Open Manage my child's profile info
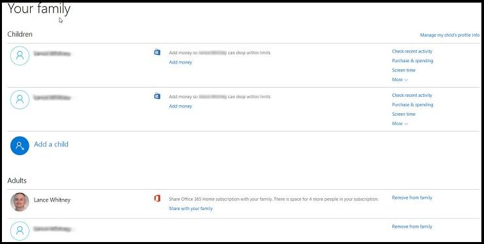Image resolution: width=484 pixels, height=244 pixels. [x=450, y=35]
